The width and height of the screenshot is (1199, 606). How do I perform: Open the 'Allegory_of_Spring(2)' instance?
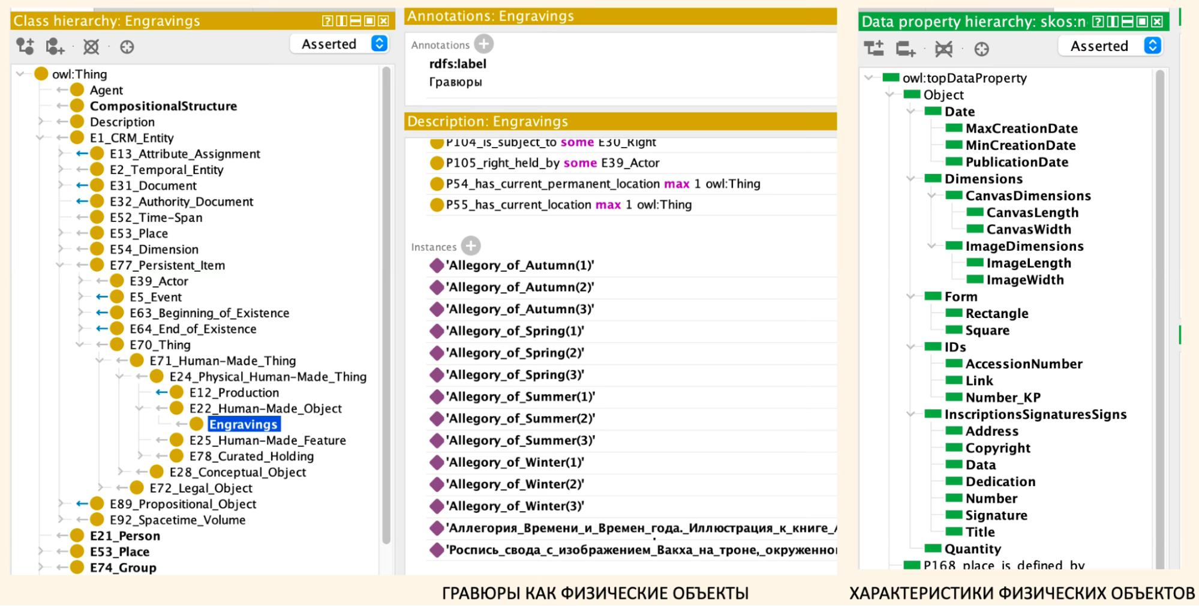(516, 353)
